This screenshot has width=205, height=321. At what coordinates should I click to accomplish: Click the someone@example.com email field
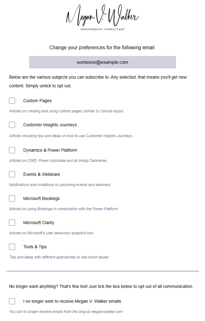[102, 62]
